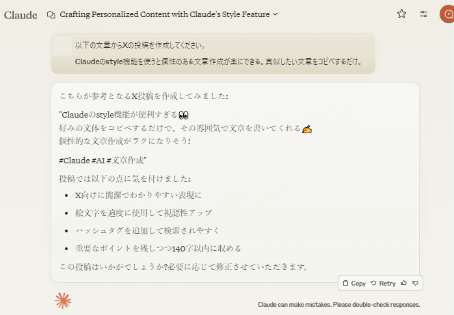Click the closing question 'この投稿はいかがでしょうか'
Screen dimensions: 454x315
183,266
